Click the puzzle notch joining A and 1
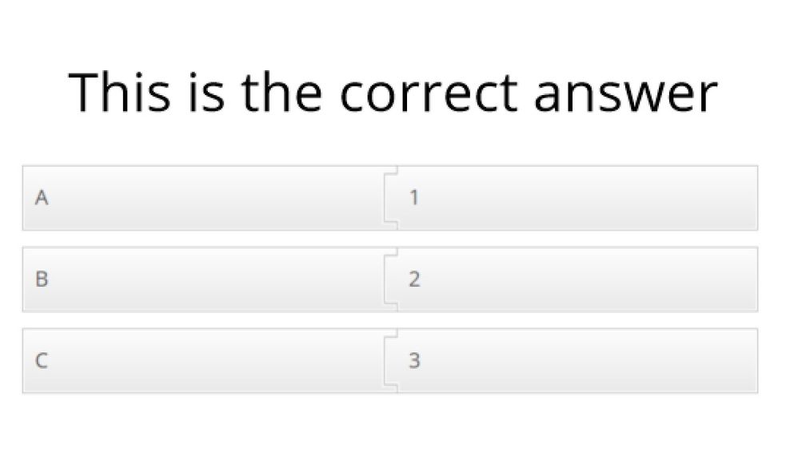The width and height of the screenshot is (798, 452). click(390, 198)
